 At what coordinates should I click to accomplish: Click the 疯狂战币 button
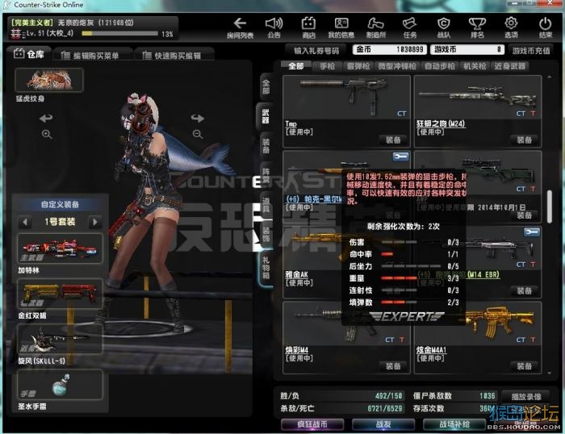(312, 424)
